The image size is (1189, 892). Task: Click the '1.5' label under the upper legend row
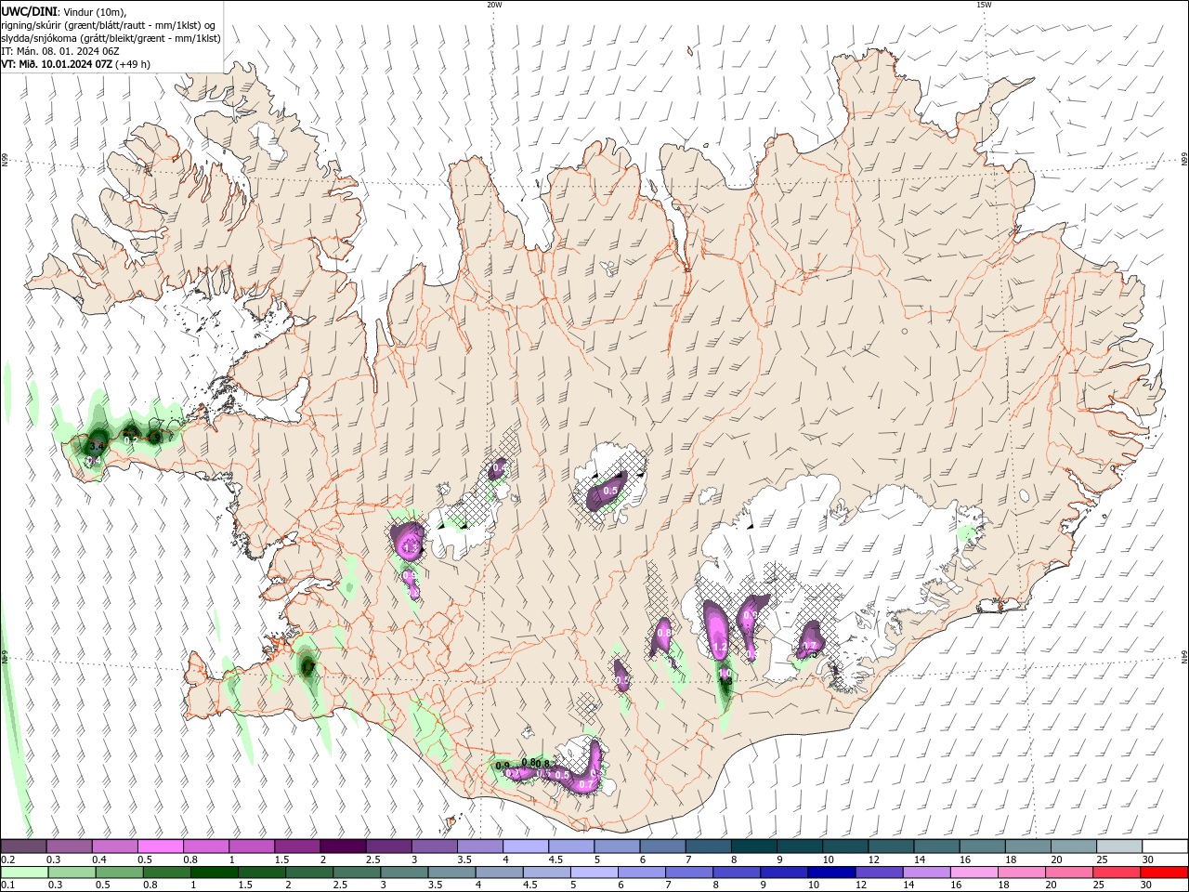coord(281,859)
